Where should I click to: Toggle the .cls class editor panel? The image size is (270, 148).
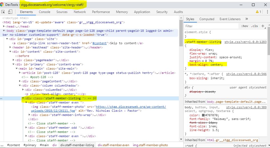point(254,26)
